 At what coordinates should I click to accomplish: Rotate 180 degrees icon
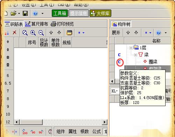pos(24,132)
